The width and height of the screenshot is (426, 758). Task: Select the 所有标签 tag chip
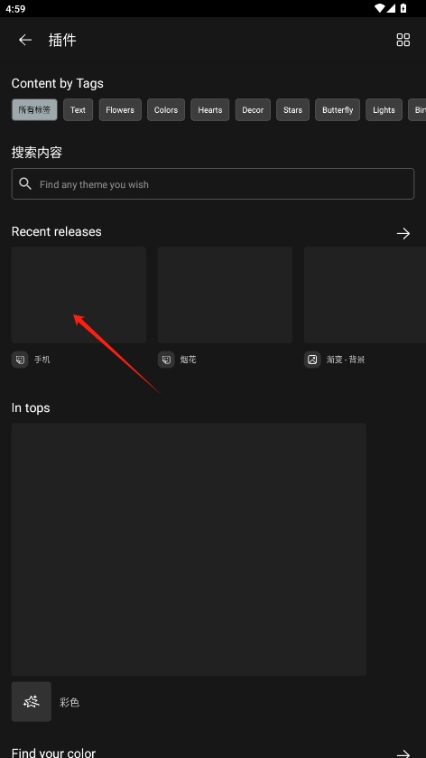click(34, 109)
